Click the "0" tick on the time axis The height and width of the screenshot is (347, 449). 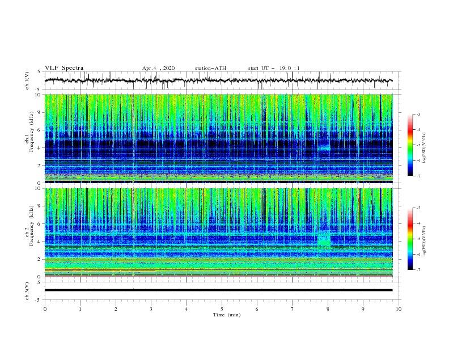pyautogui.click(x=45, y=309)
